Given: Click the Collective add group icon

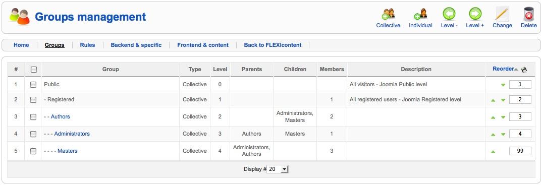Looking at the screenshot, I should tap(388, 14).
